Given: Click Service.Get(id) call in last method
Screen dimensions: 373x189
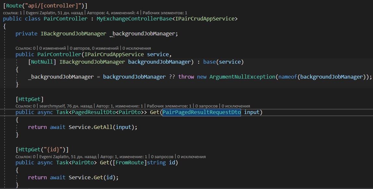Looking at the screenshot, I should pyautogui.click(x=92, y=178).
